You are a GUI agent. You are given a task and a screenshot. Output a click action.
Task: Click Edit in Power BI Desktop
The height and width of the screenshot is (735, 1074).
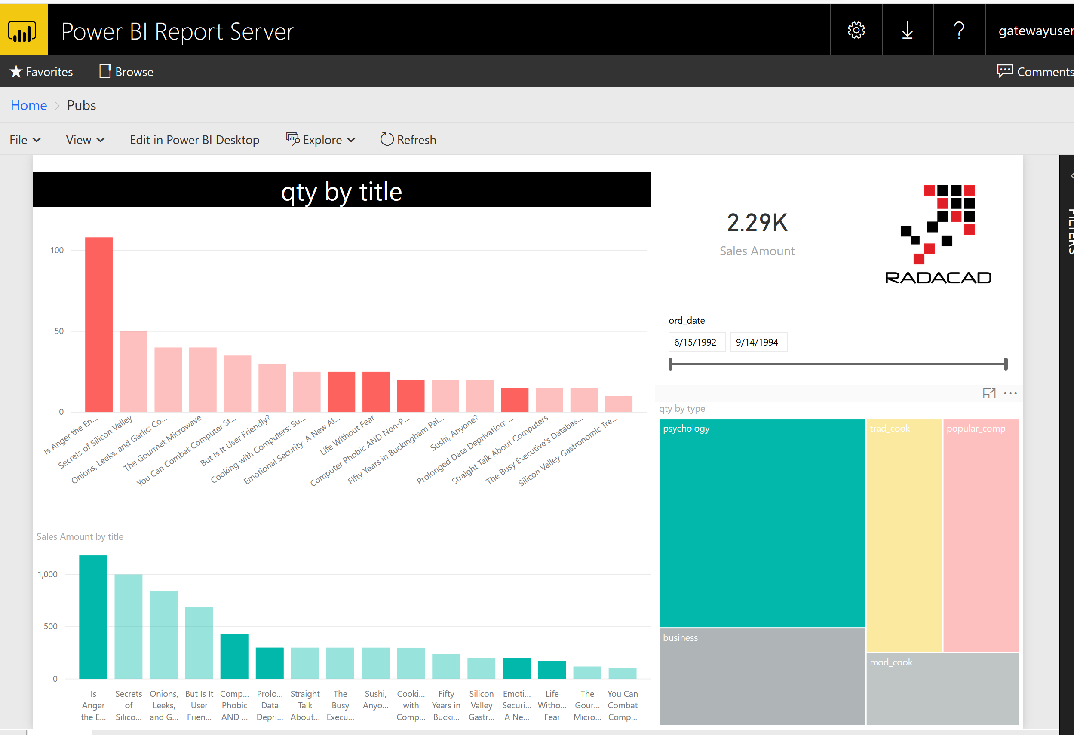pos(195,140)
